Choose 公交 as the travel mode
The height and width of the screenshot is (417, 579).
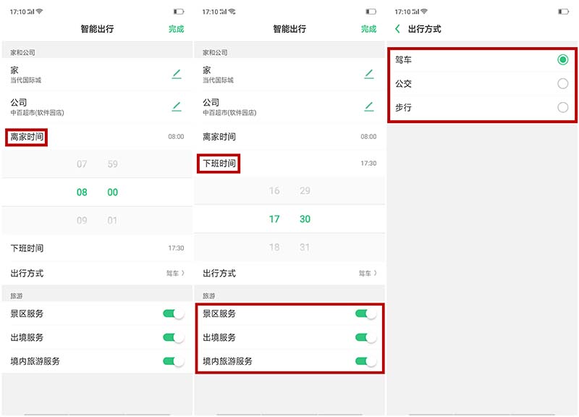(562, 84)
